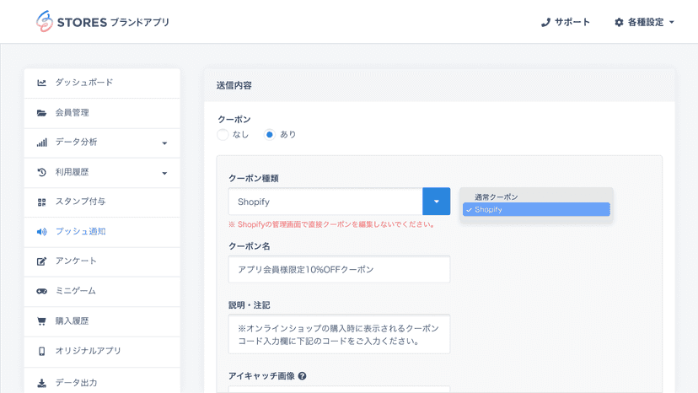
Task: Open 購入履歴 in the sidebar
Action: click(x=102, y=321)
